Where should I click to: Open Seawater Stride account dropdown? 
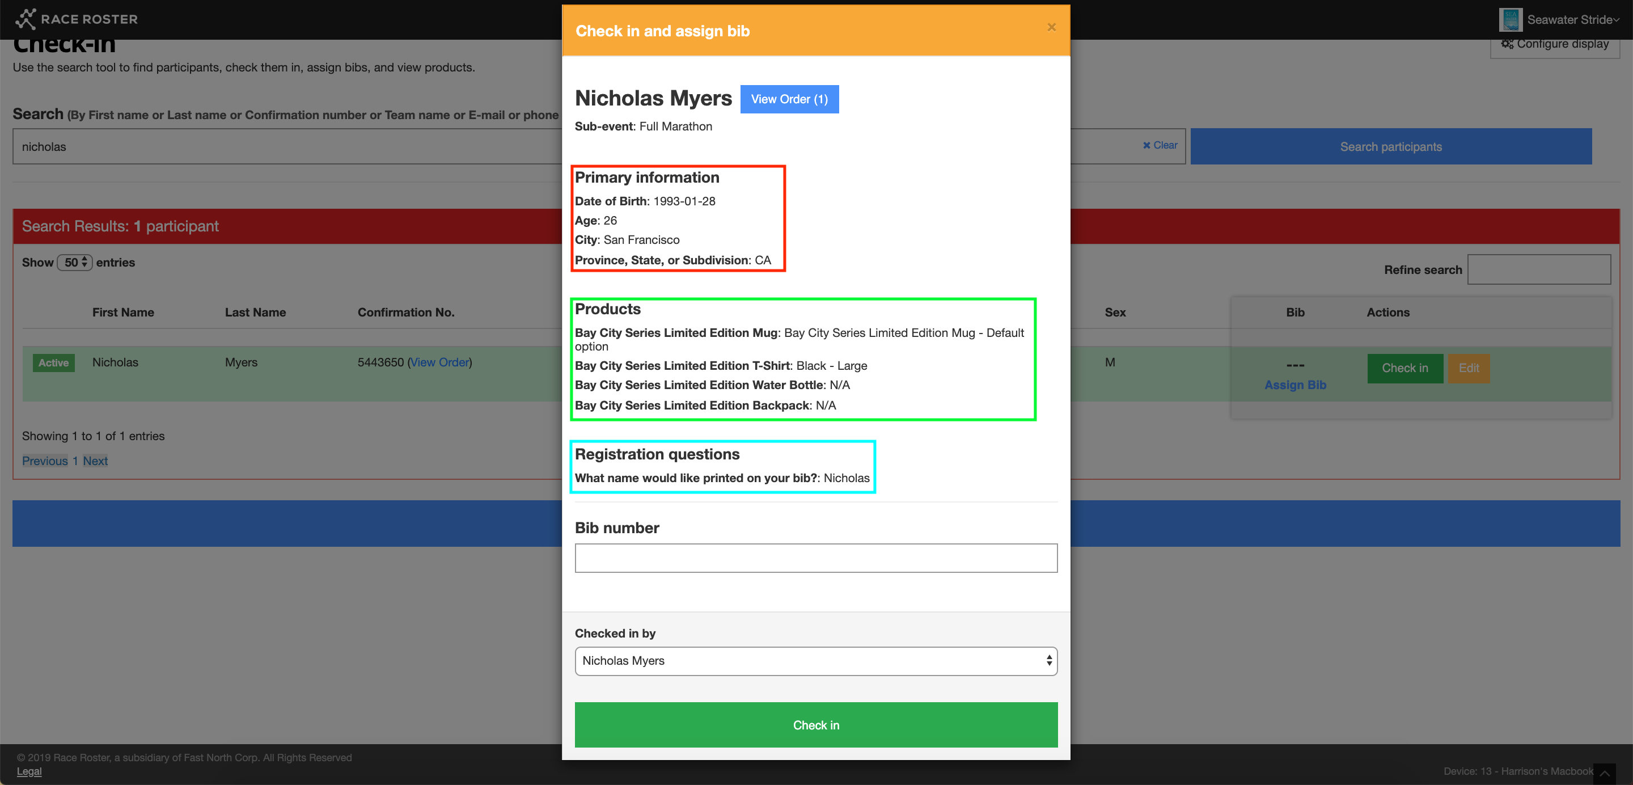[x=1572, y=20]
